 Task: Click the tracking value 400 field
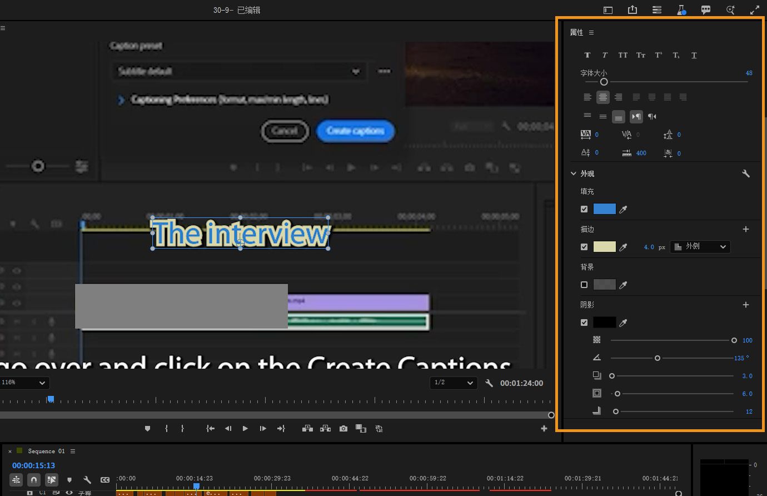[x=641, y=153]
